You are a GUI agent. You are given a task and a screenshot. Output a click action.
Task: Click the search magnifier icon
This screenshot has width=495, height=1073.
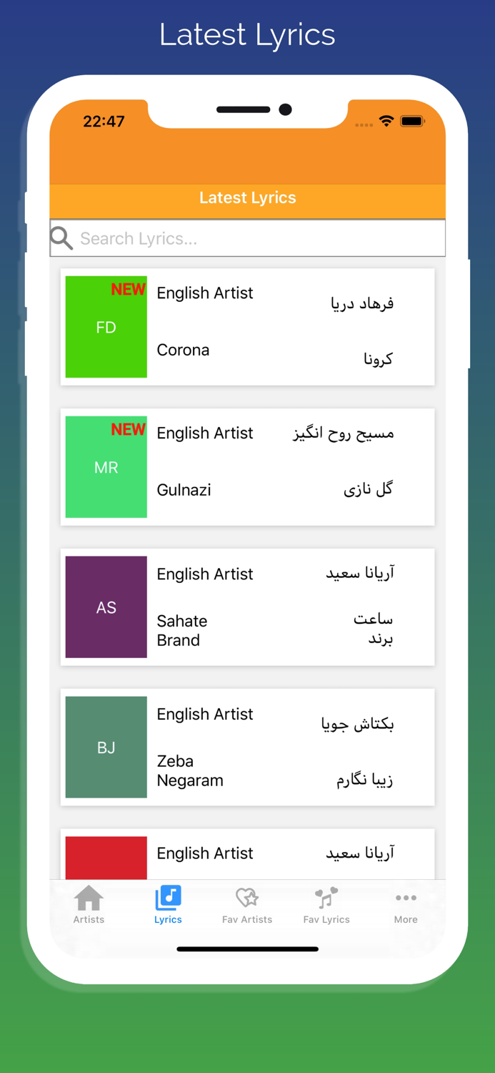[61, 237]
